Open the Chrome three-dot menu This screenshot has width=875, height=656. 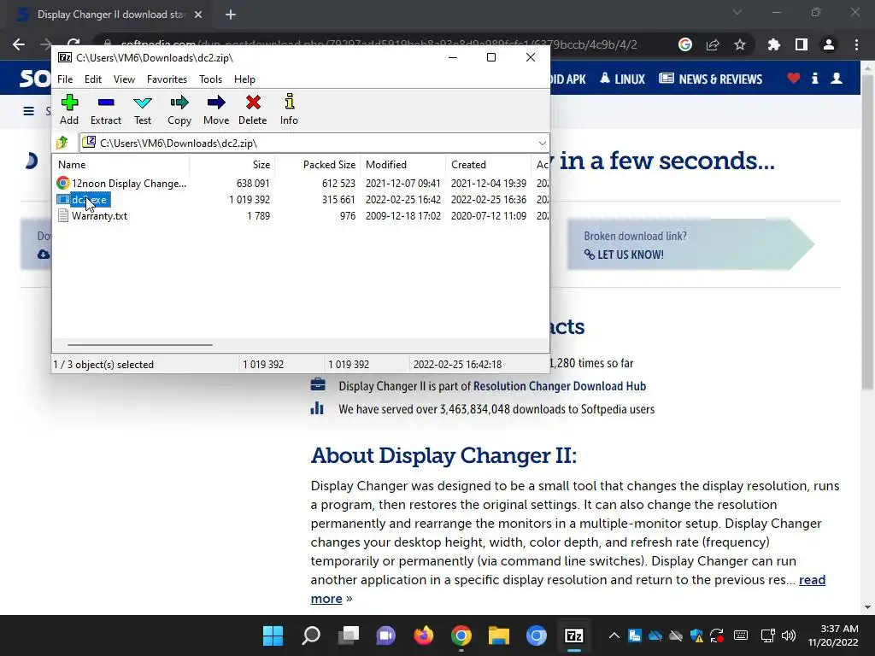[856, 44]
